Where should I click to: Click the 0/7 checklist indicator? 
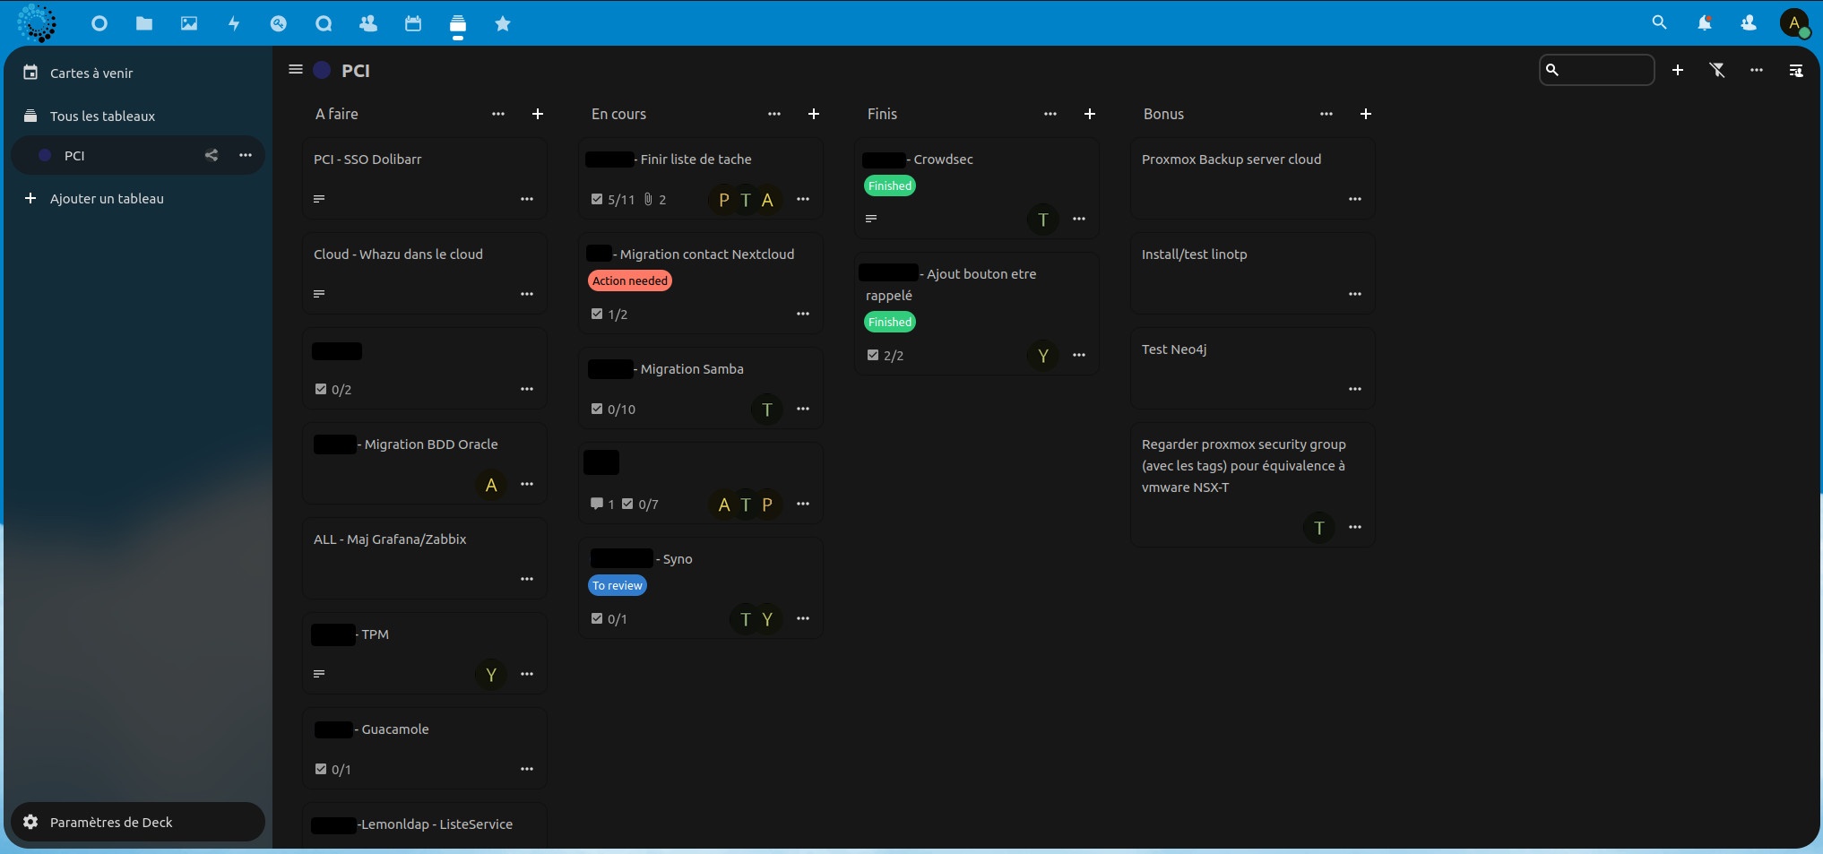640,504
